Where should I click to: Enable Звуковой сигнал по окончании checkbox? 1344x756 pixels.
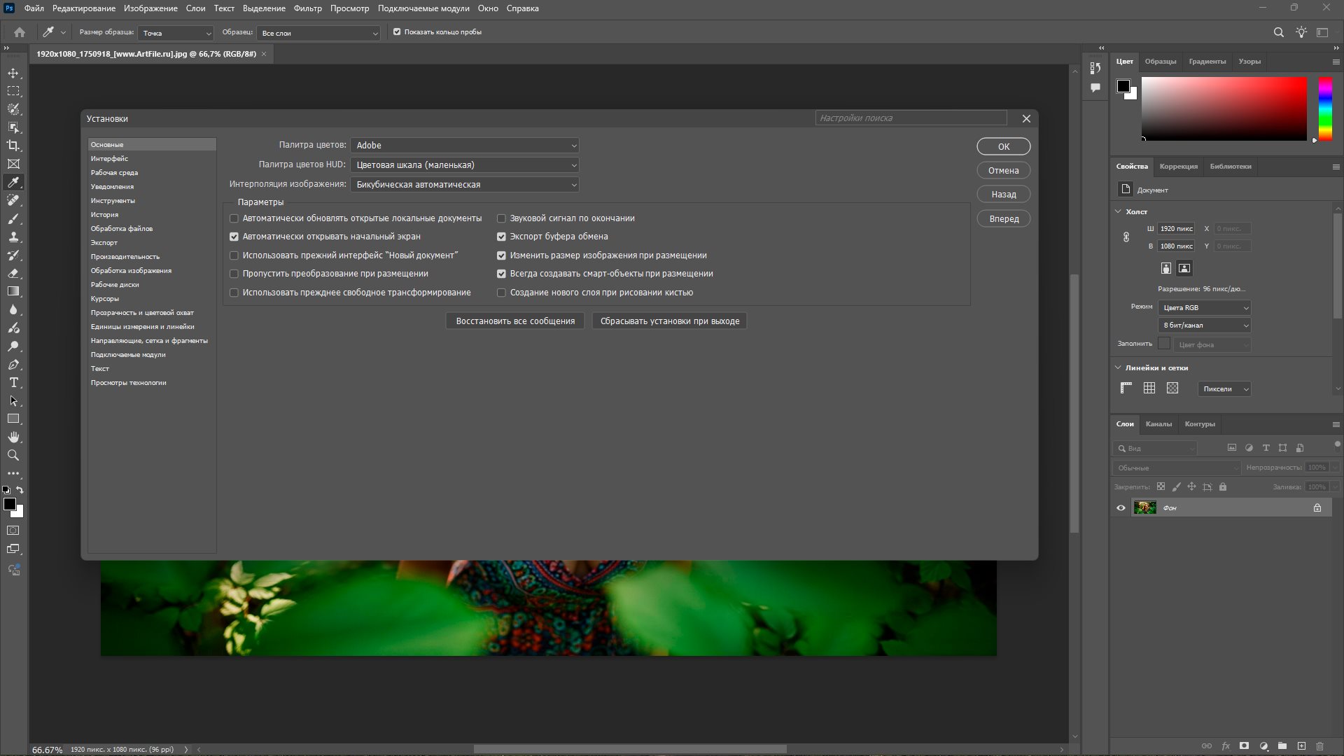point(501,218)
